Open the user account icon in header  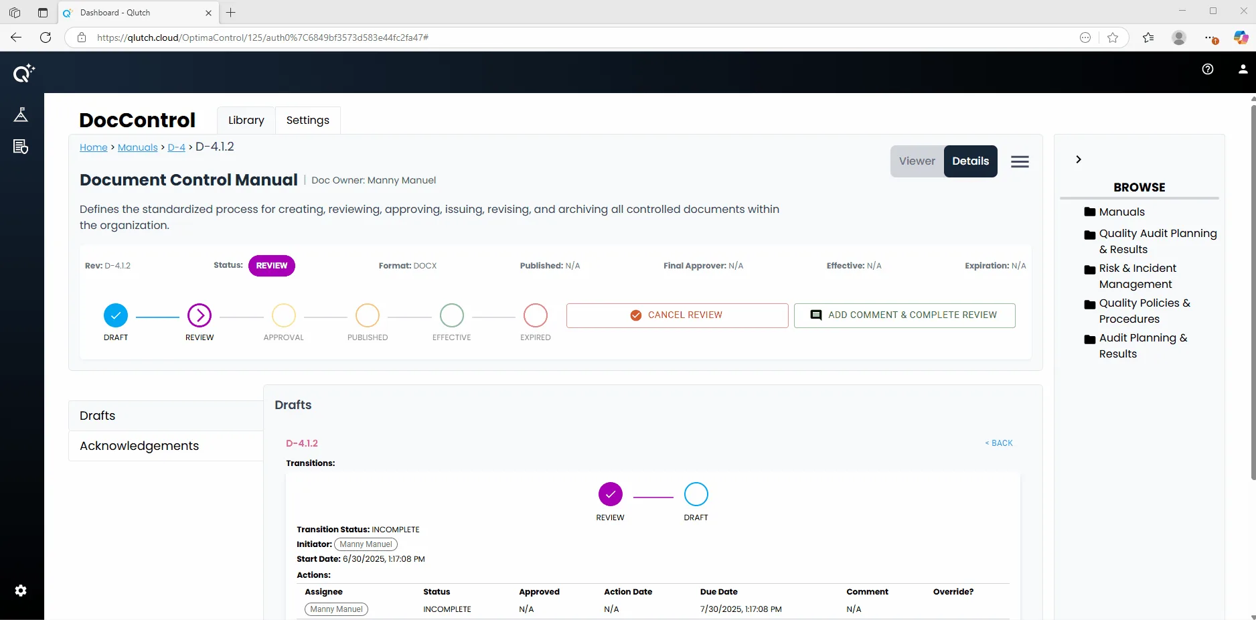1243,69
